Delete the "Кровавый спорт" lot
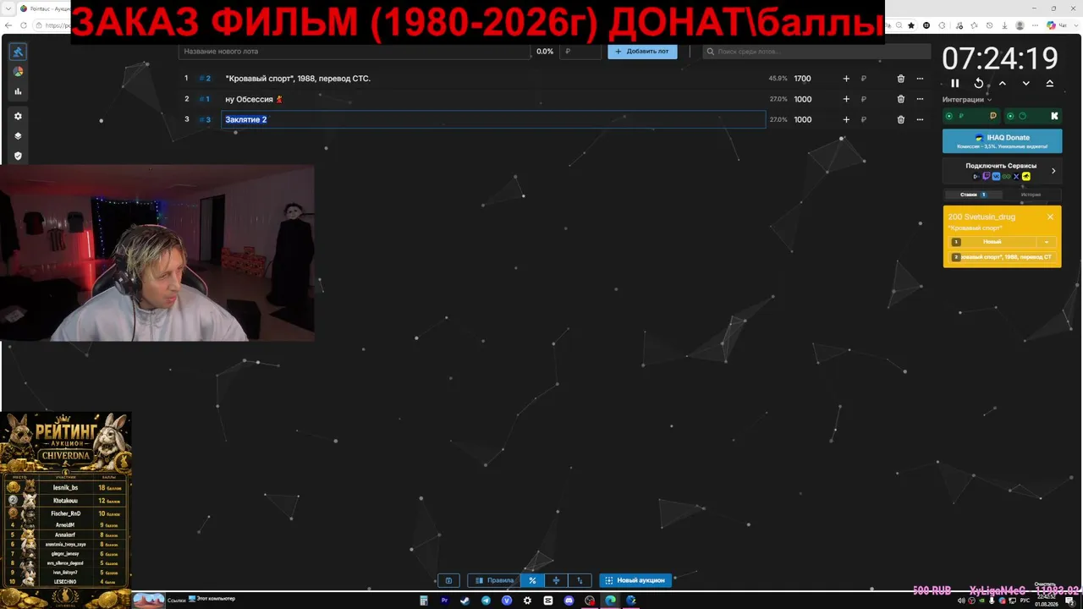 tap(900, 79)
